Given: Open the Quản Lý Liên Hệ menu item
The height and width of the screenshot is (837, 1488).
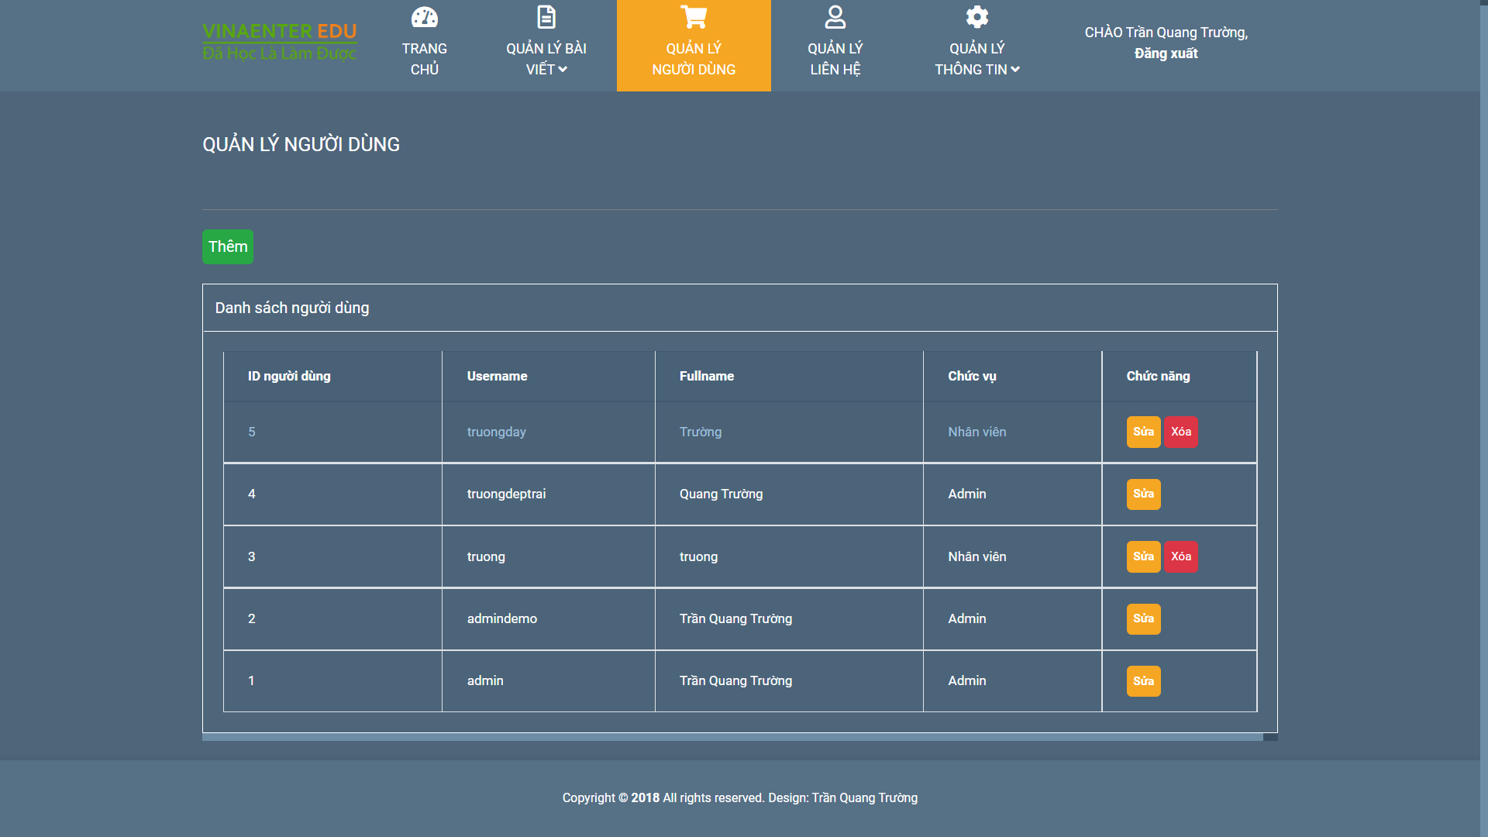Looking at the screenshot, I should pos(835,59).
